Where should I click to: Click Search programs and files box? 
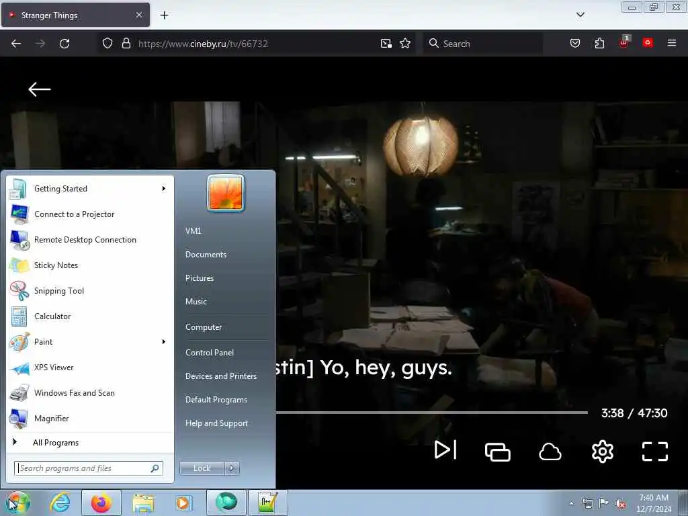click(88, 468)
